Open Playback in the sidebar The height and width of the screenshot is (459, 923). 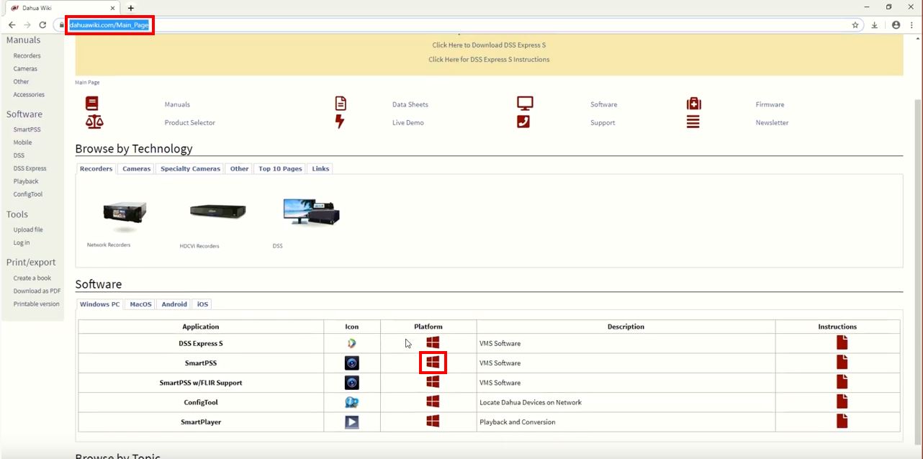[26, 181]
